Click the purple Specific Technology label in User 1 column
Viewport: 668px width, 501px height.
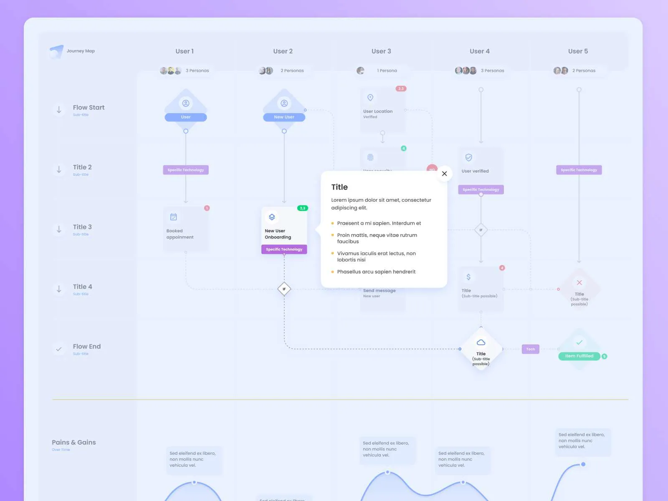coord(185,170)
